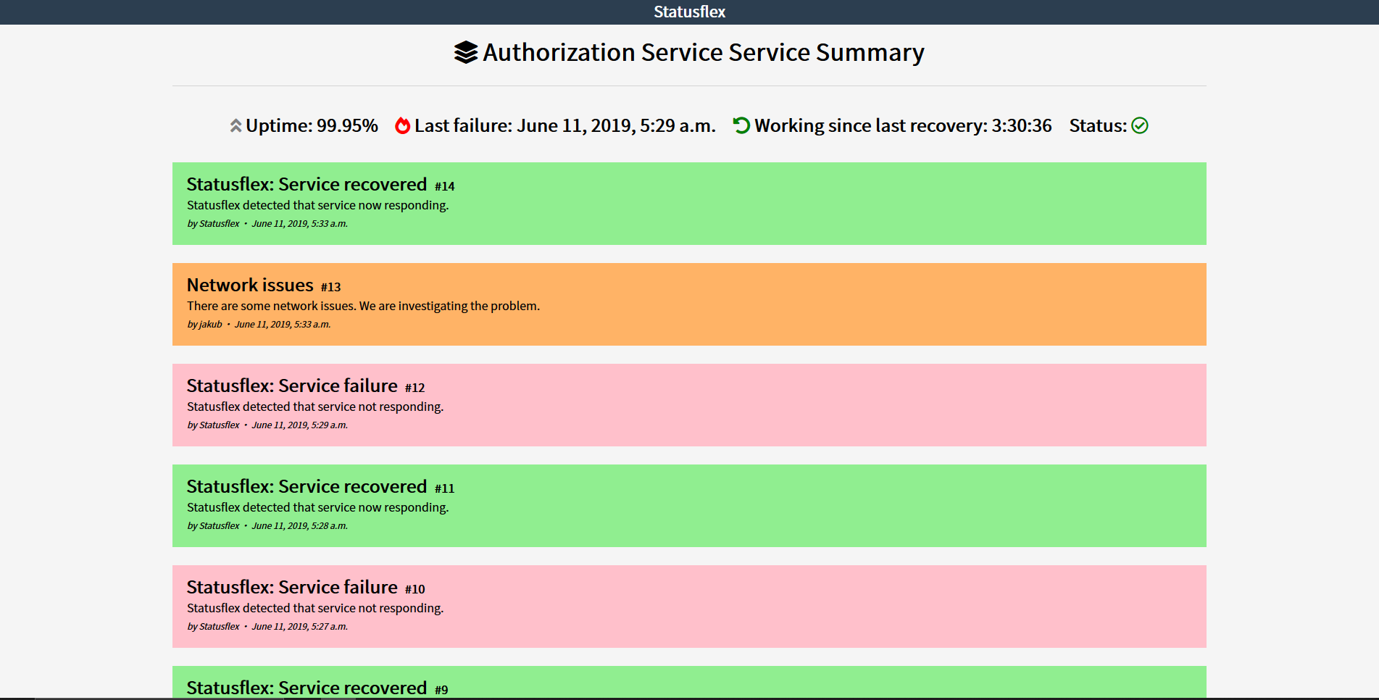This screenshot has width=1379, height=700.
Task: Click the #10 event number
Action: click(x=414, y=589)
